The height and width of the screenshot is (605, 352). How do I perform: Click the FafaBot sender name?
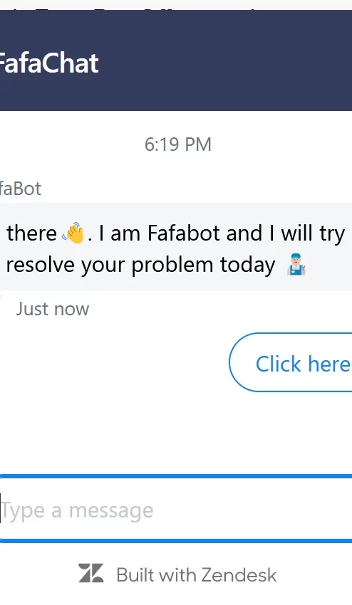21,189
